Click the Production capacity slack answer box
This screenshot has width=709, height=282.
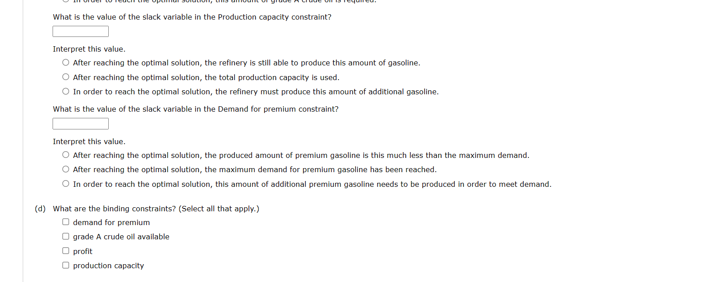tap(80, 31)
